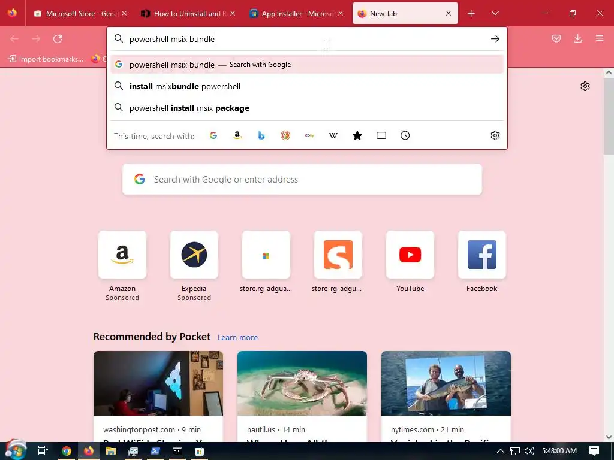Open washingtonpost.com Pocket article
This screenshot has height=460, width=614.
click(158, 397)
